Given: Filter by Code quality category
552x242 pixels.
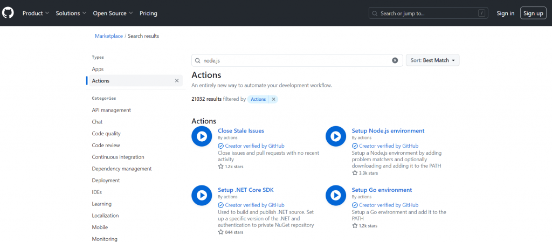Looking at the screenshot, I should point(106,134).
